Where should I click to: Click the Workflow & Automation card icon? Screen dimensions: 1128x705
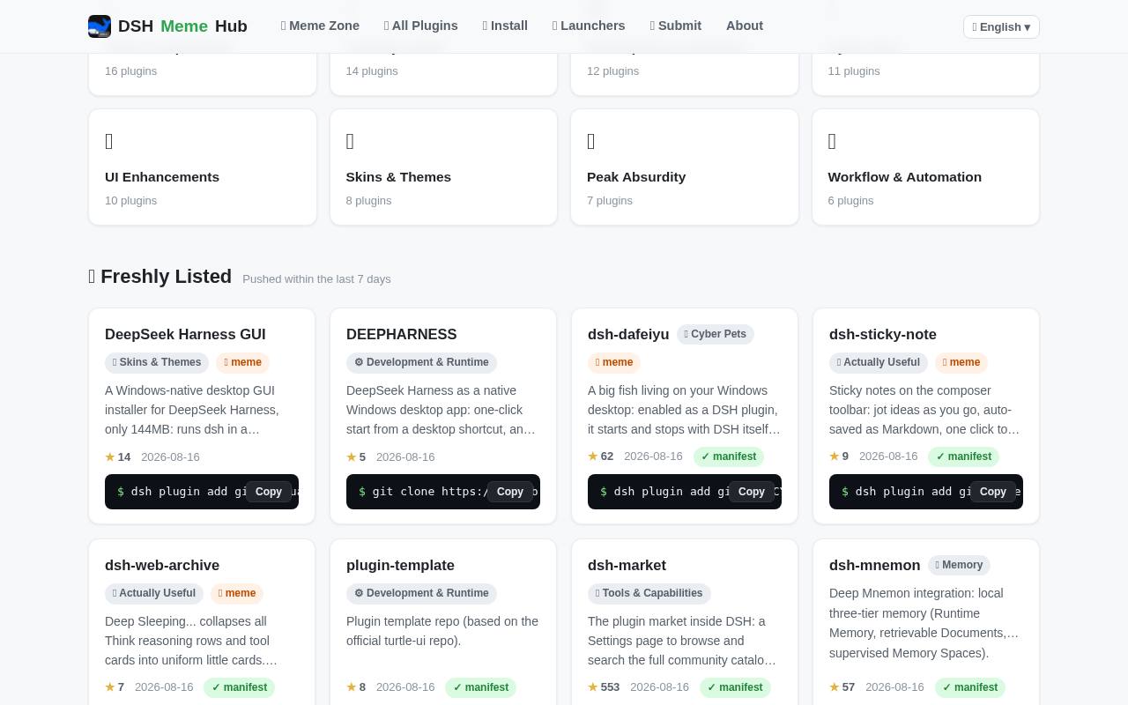(833, 141)
